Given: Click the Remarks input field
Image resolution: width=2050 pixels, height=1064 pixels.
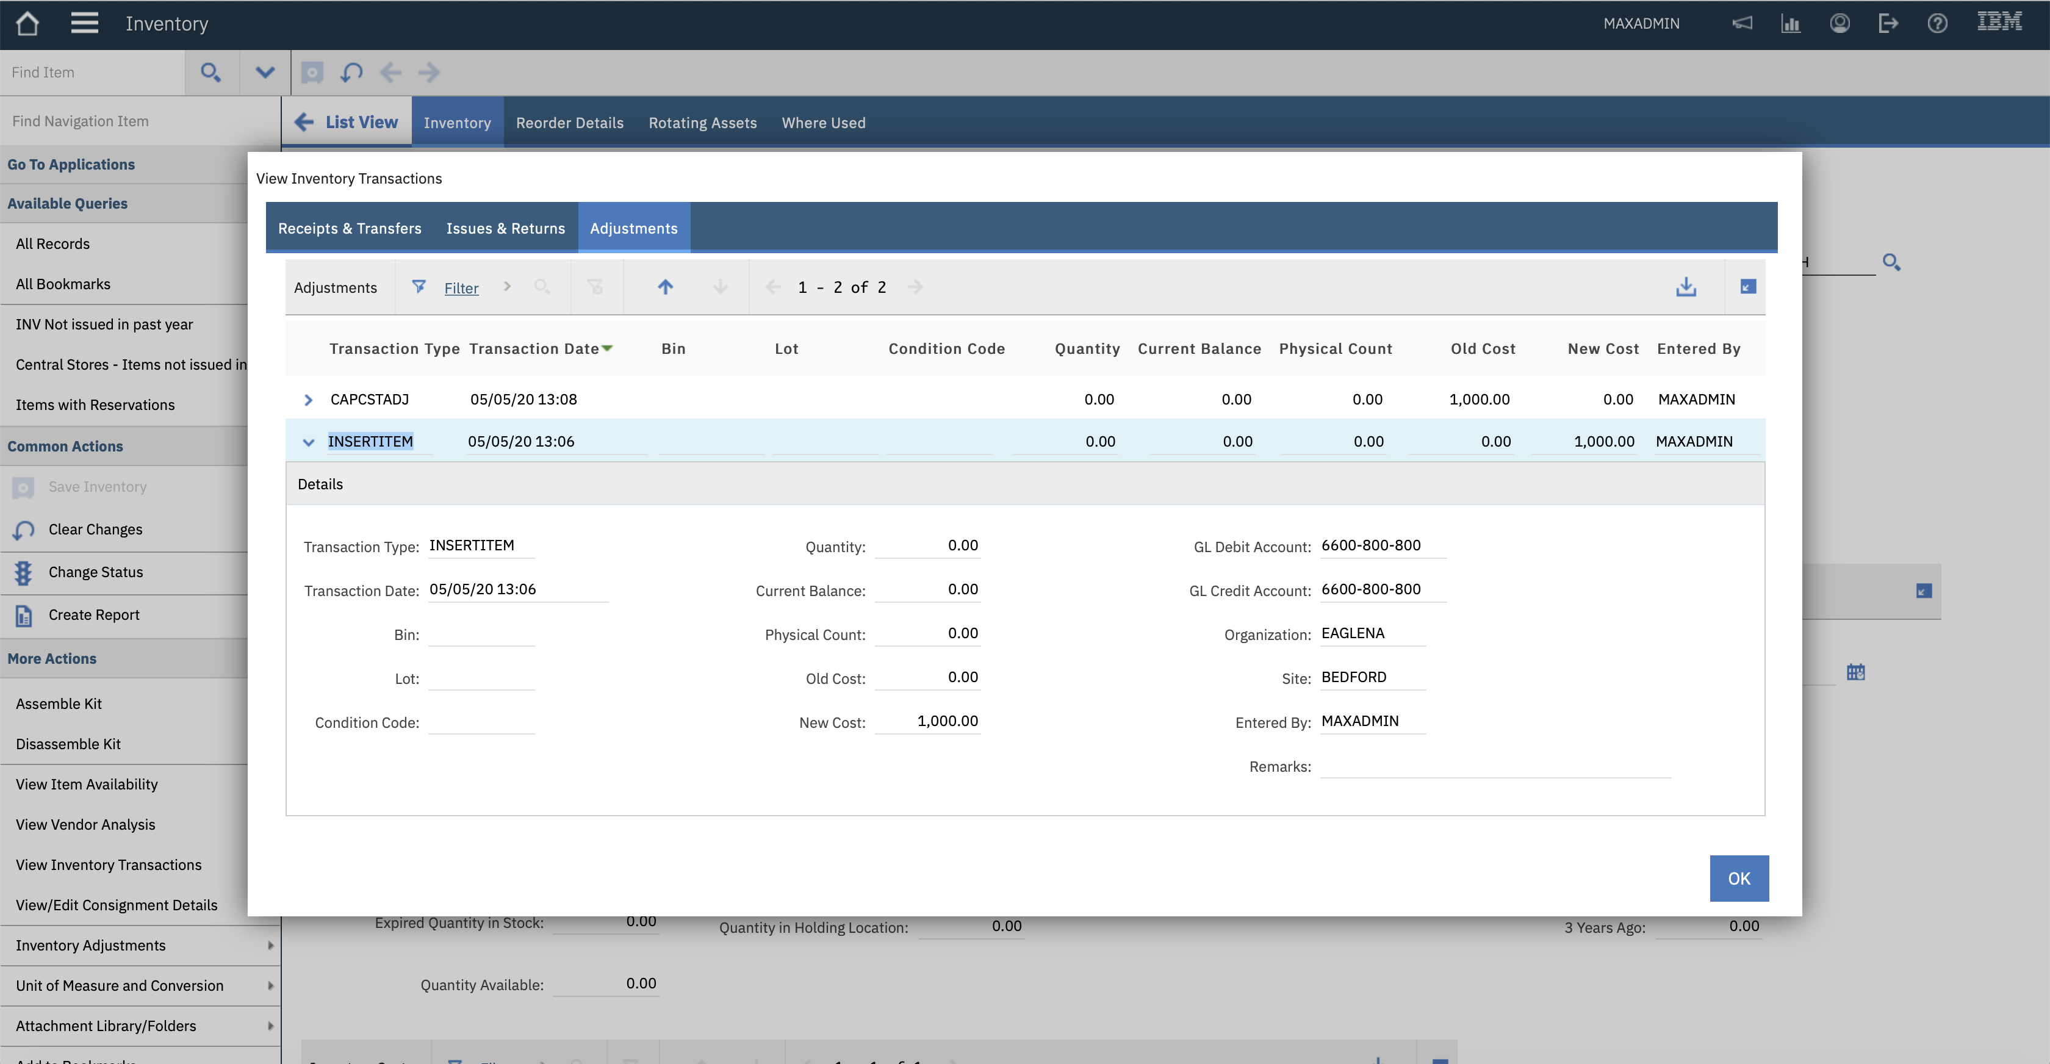Looking at the screenshot, I should [1495, 766].
